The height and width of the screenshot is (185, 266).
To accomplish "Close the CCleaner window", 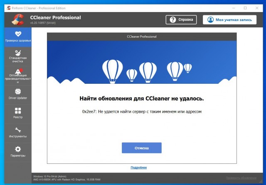I will pos(257,8).
